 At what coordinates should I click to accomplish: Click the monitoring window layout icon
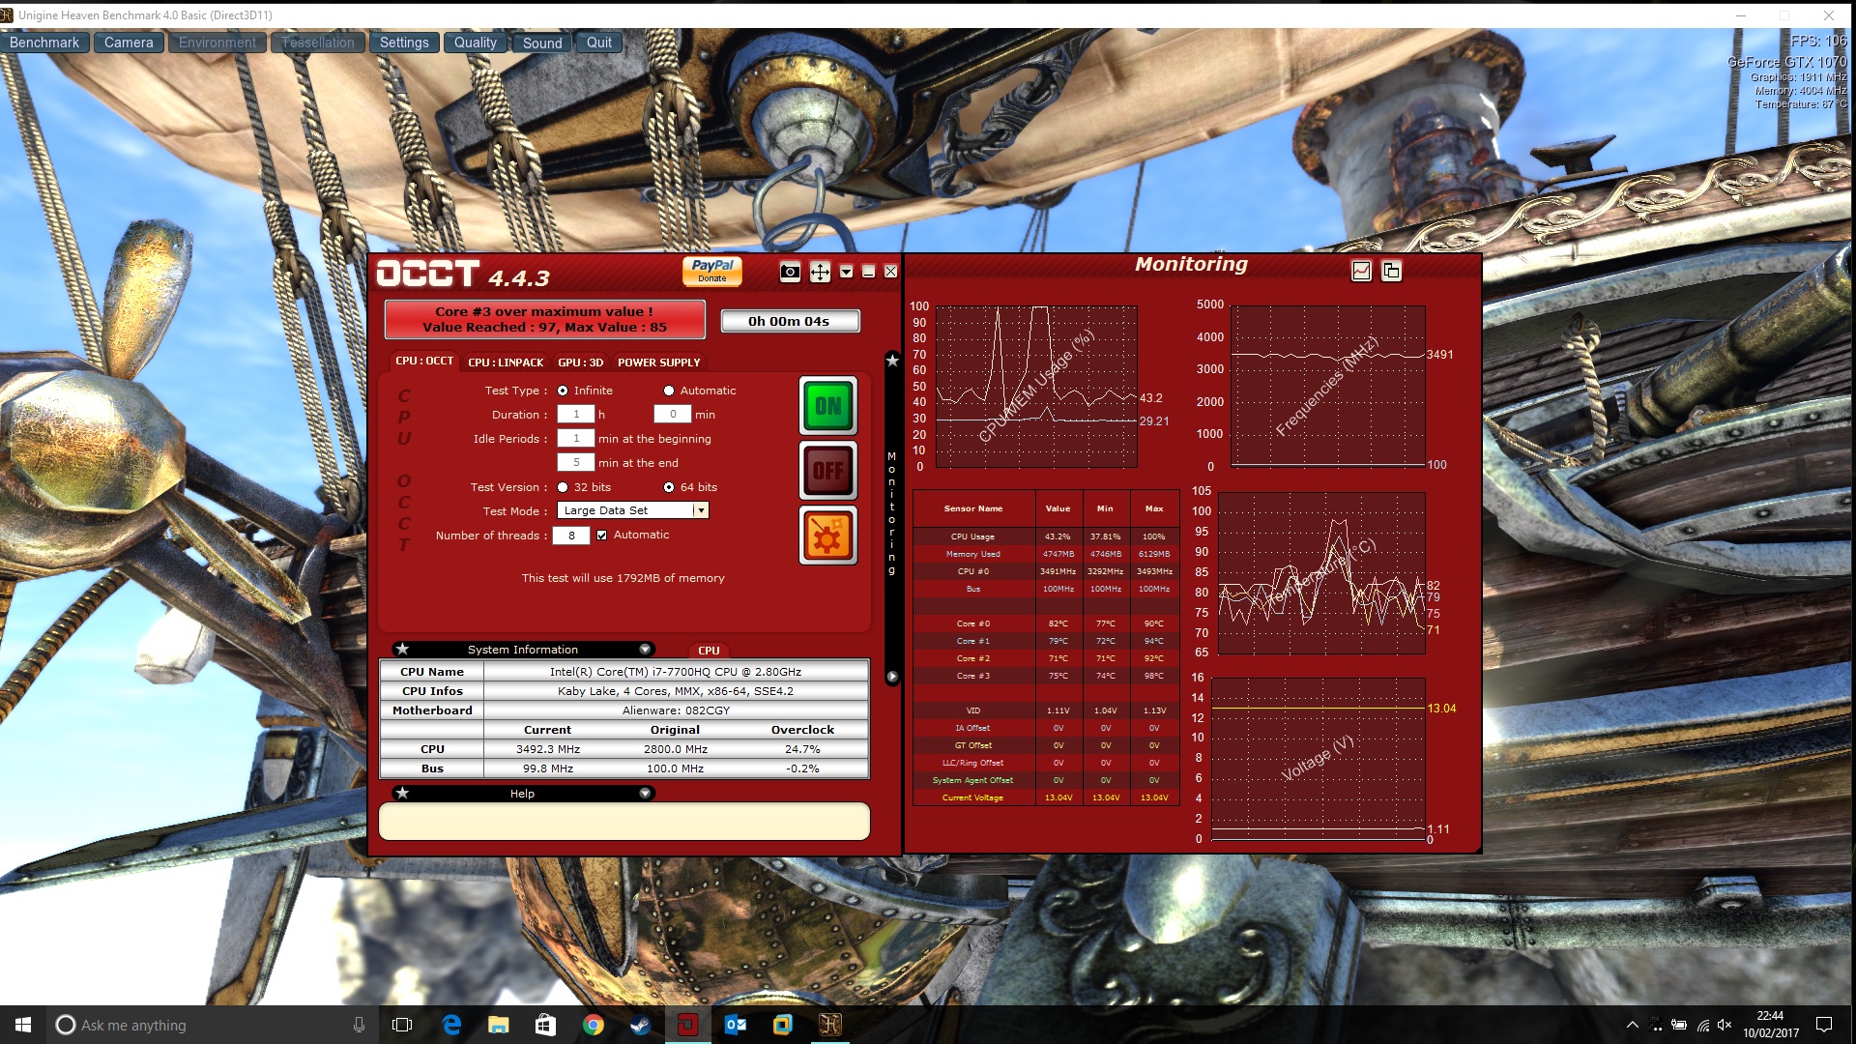coord(1391,272)
